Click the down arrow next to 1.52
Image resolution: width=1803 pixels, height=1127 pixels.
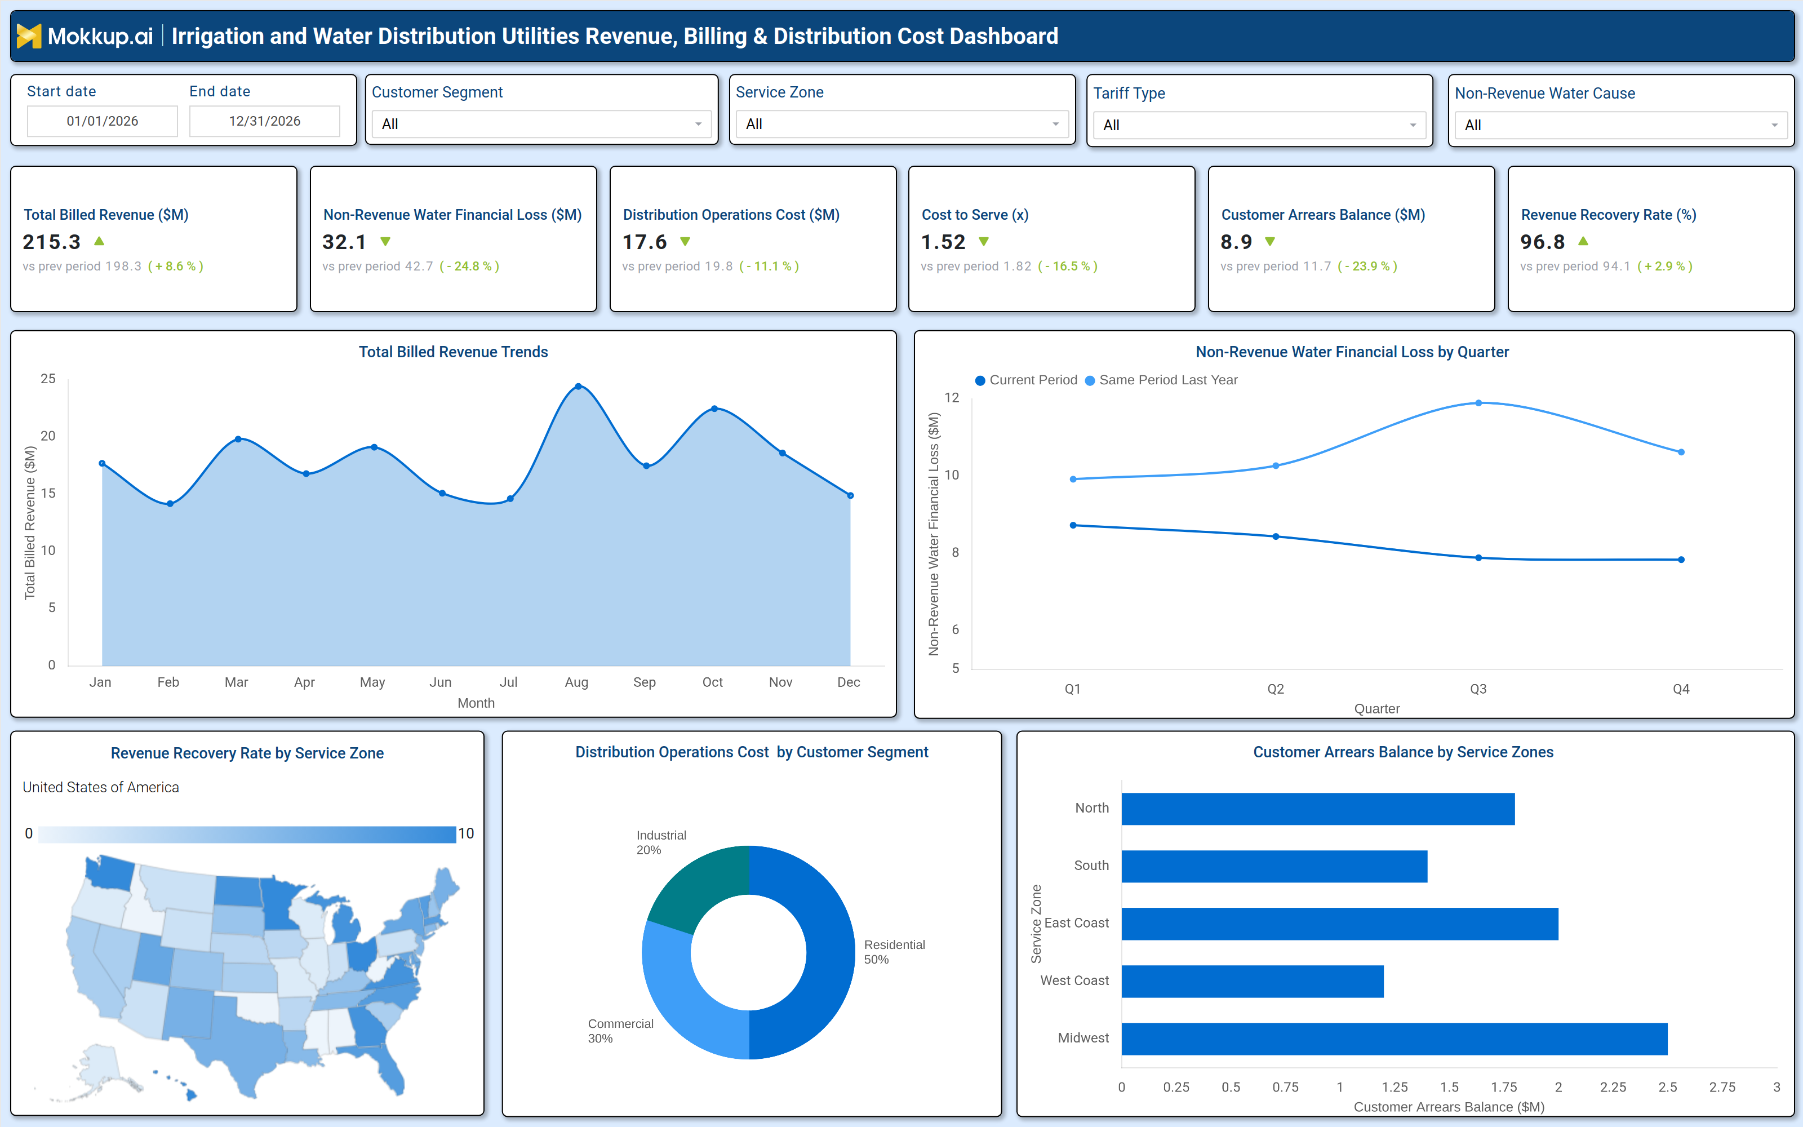pyautogui.click(x=983, y=242)
